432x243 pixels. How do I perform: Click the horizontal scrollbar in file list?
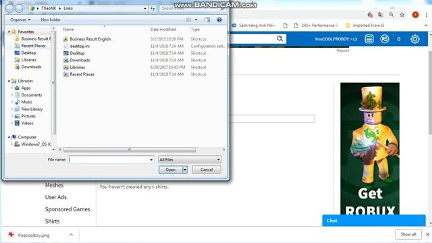[x=130, y=150]
